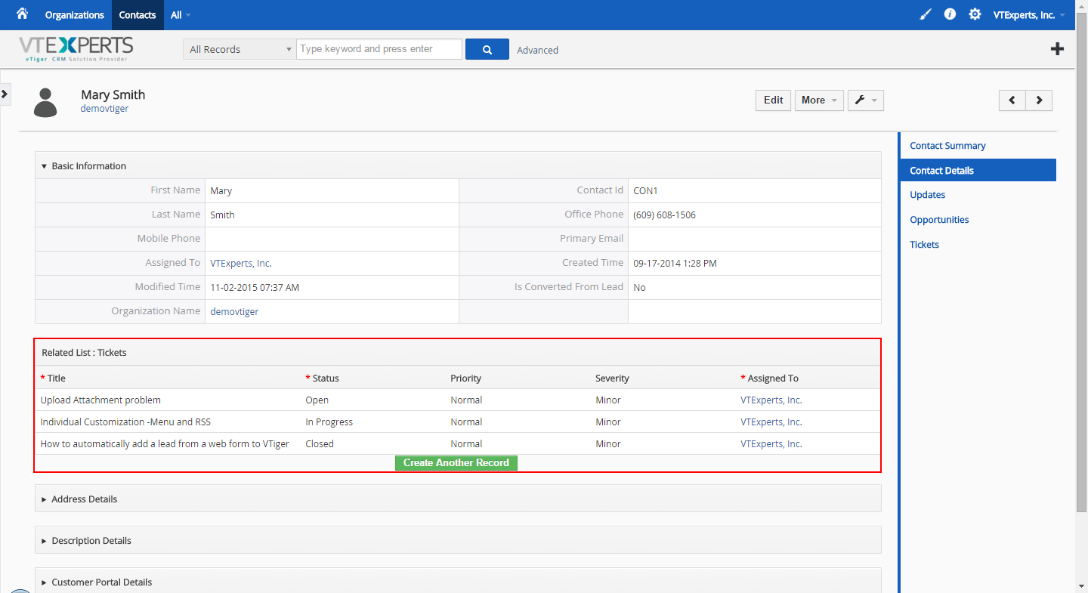Expand the left sidebar arrow

pos(5,94)
